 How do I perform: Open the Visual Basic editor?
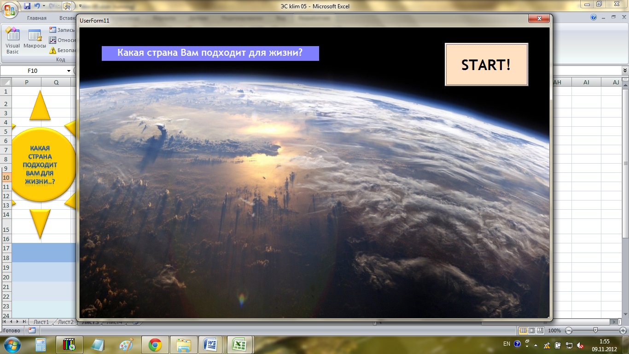(12, 41)
